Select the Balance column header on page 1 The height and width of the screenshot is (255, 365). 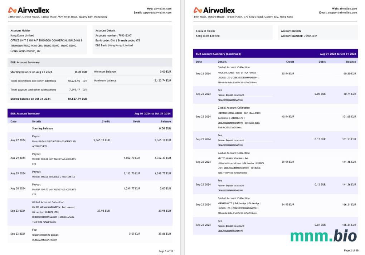(166, 122)
